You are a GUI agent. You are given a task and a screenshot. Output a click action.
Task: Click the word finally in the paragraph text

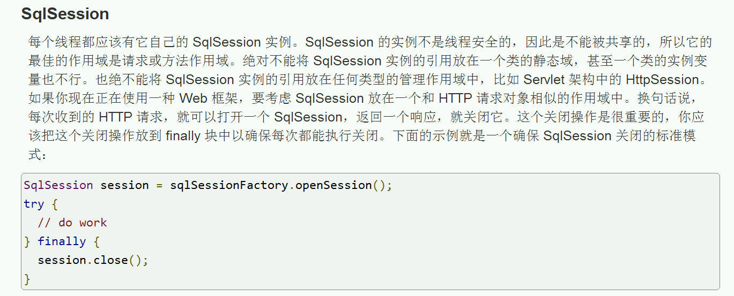(x=183, y=136)
